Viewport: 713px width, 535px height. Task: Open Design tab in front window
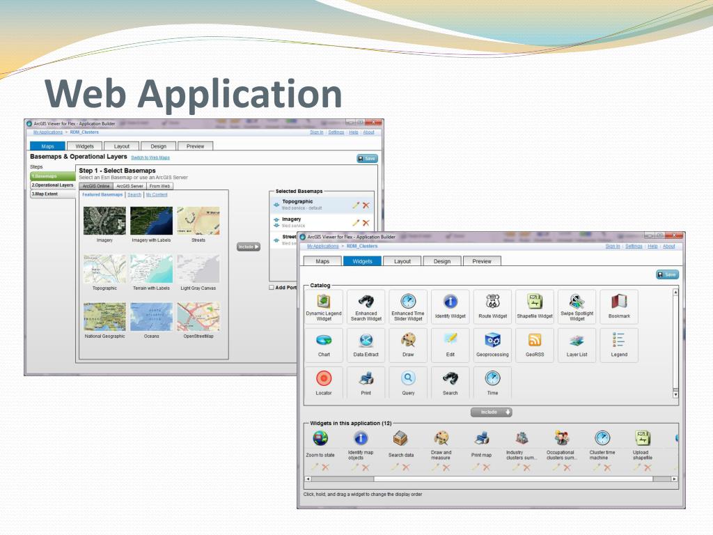coord(442,261)
